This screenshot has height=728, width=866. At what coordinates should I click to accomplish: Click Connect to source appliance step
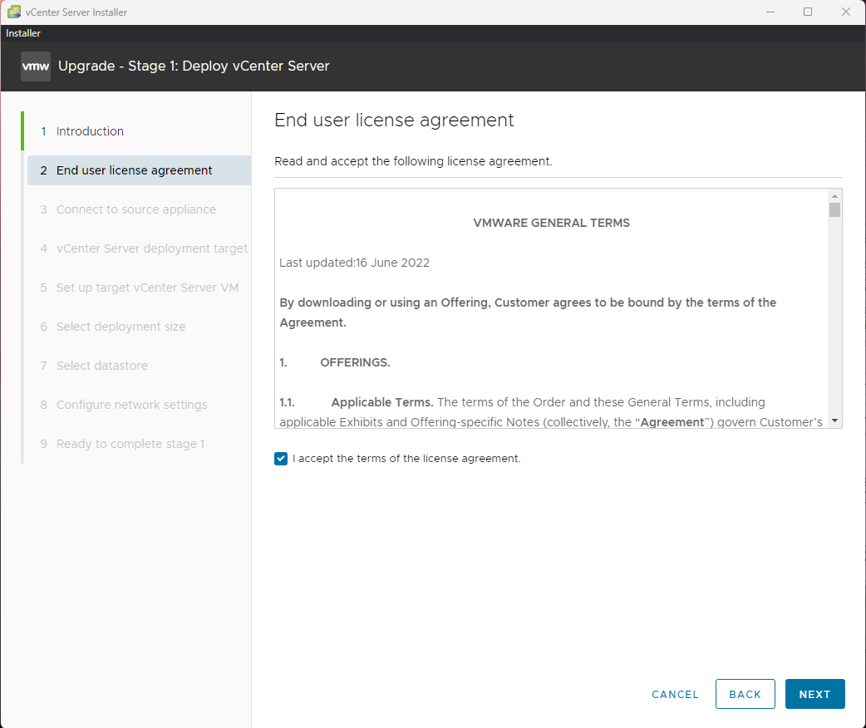point(135,209)
